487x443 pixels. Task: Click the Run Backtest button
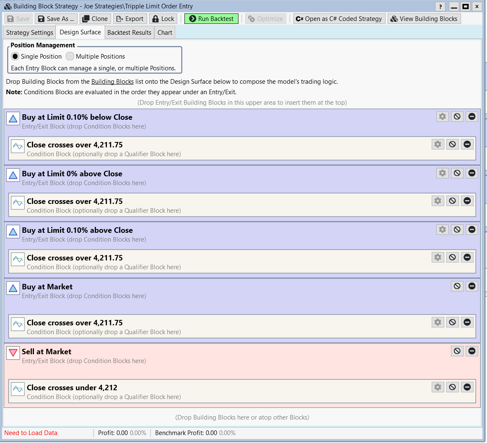(x=211, y=19)
